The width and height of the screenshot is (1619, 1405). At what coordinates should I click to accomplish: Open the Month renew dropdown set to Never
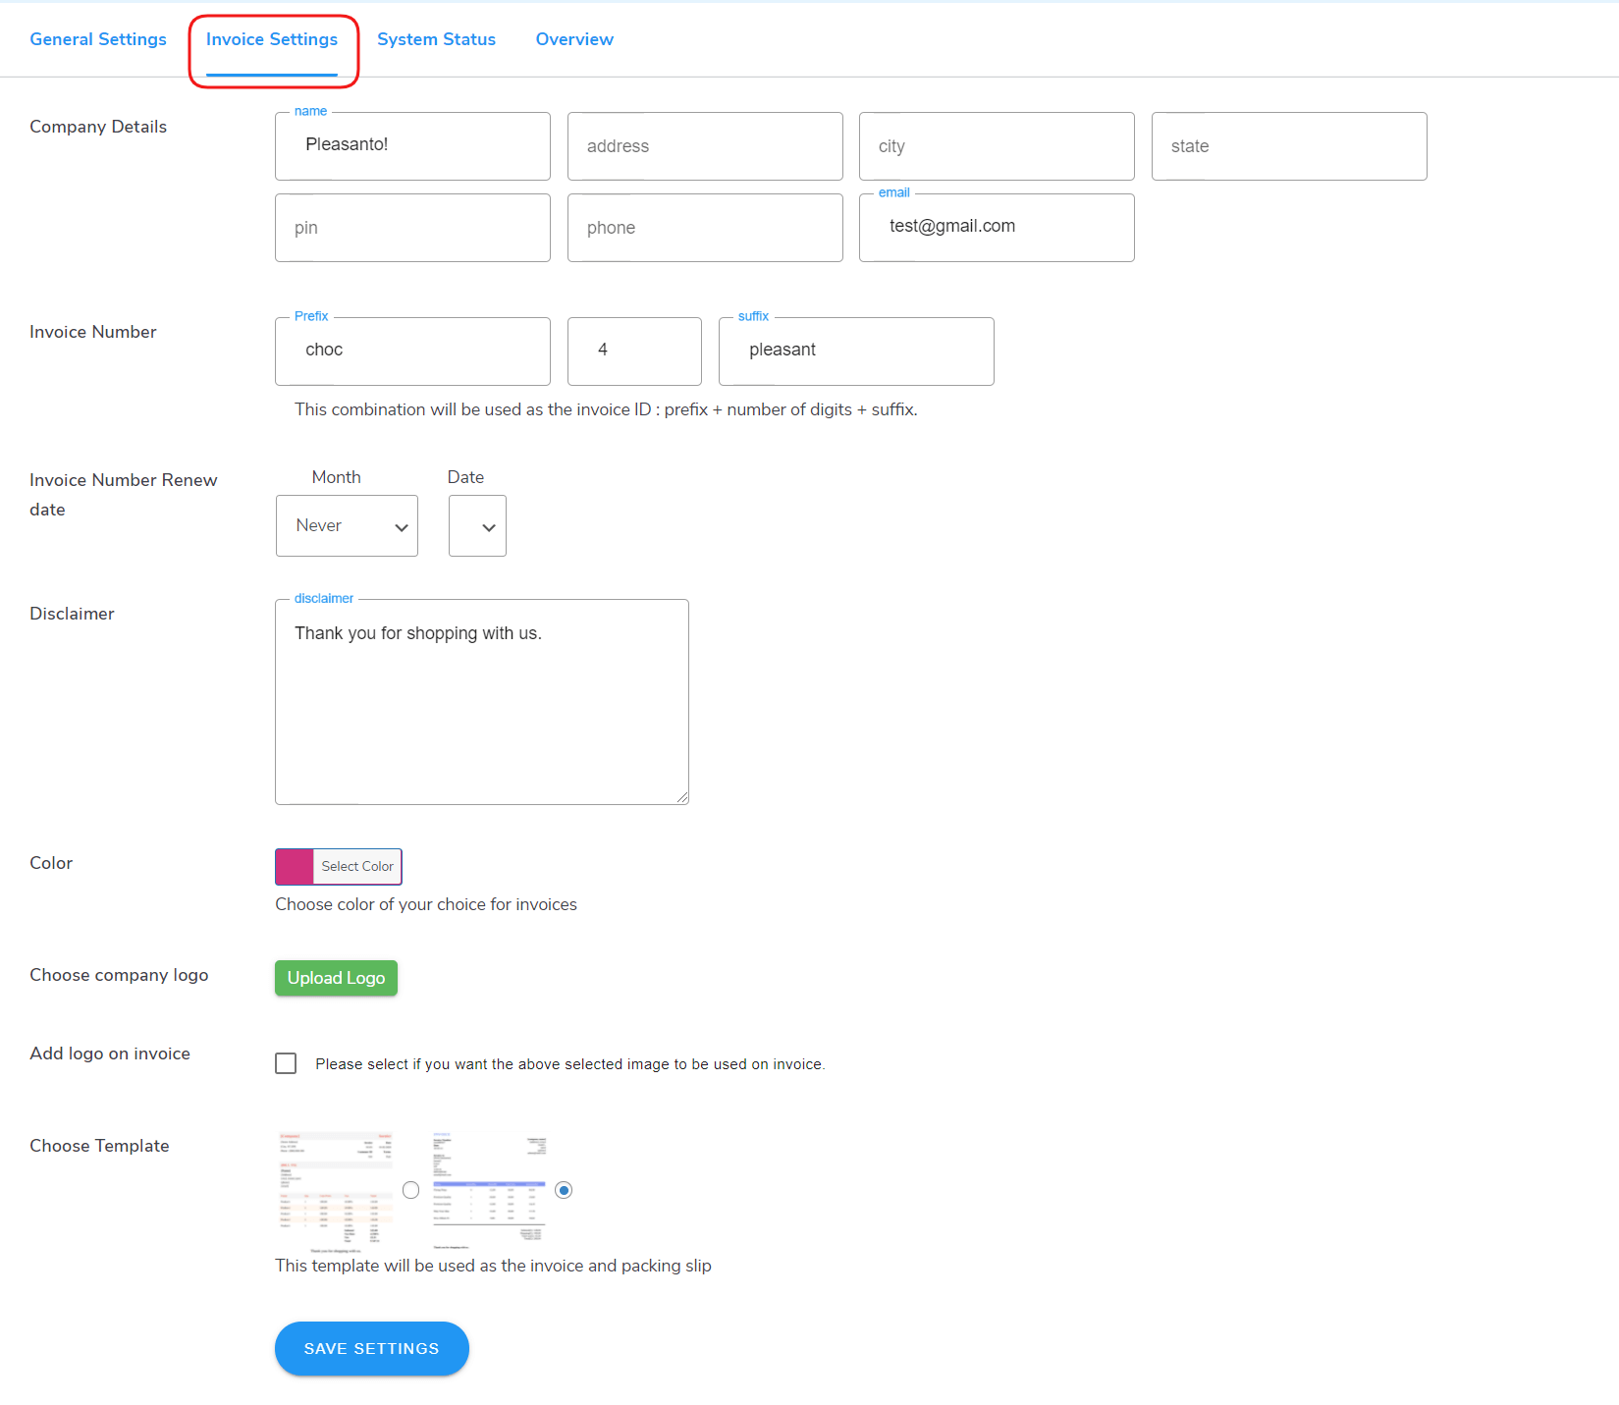coord(347,525)
